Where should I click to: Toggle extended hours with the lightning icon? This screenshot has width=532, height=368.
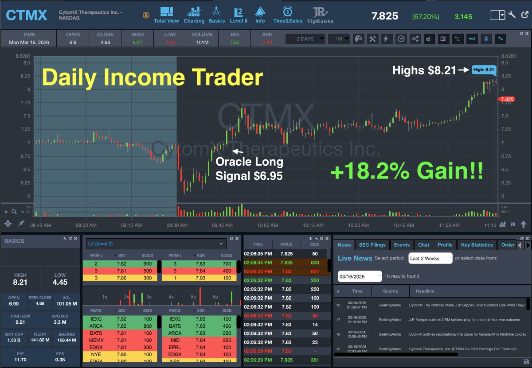(x=387, y=39)
